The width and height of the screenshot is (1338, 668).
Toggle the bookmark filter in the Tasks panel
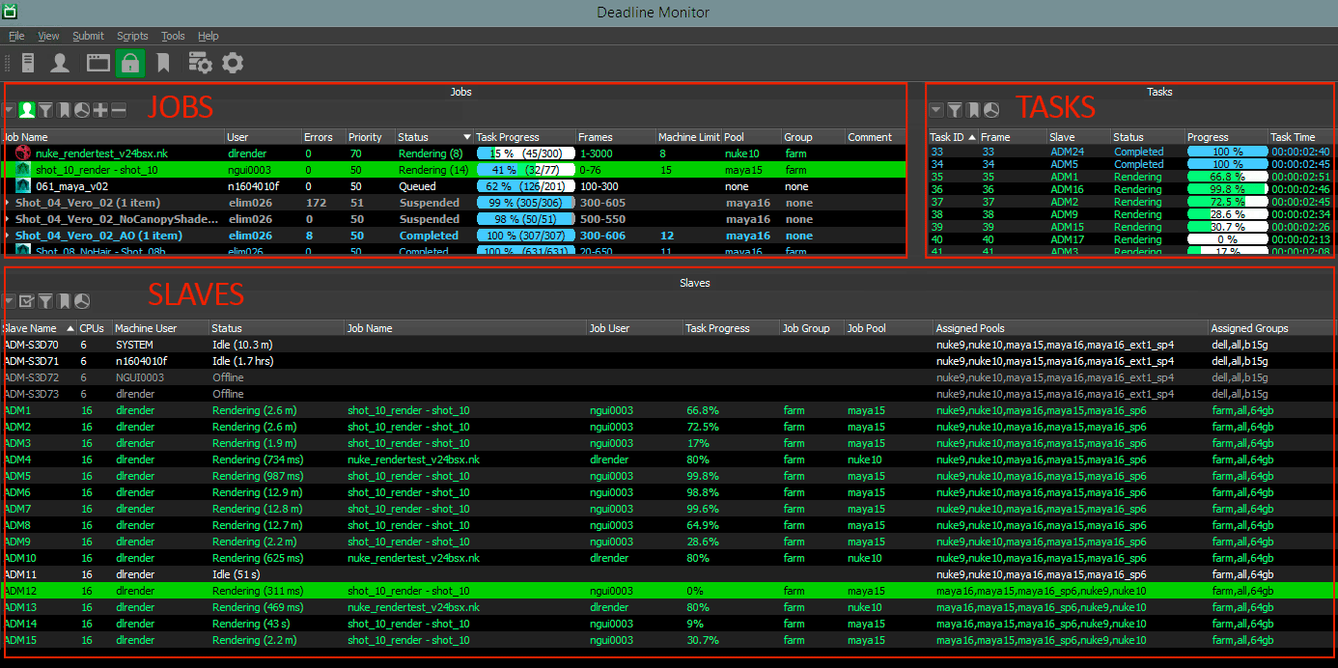tap(973, 109)
